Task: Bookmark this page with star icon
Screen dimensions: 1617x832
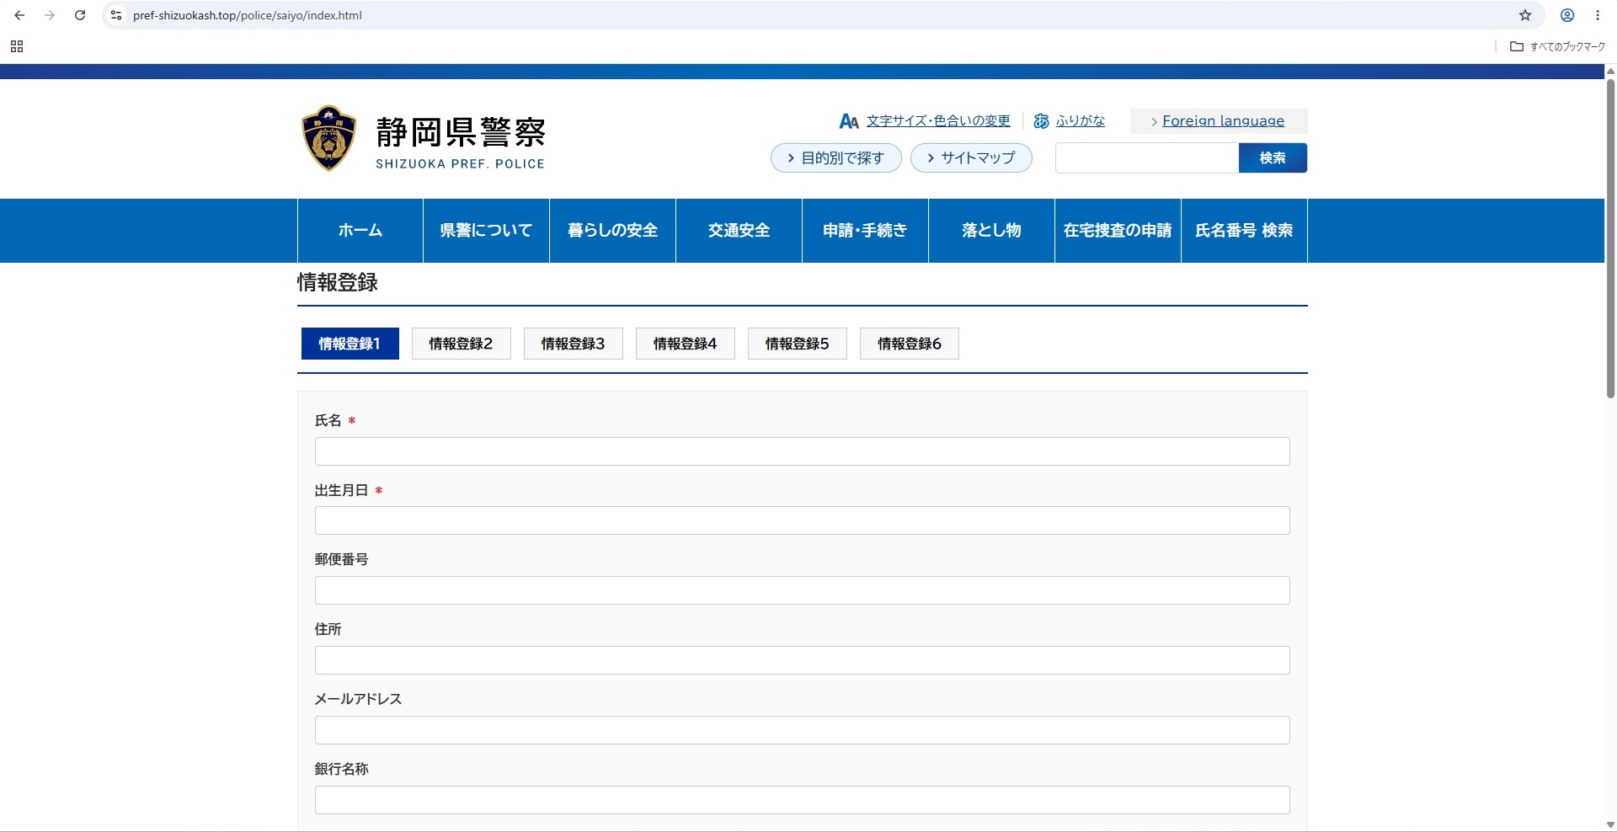Action: point(1525,15)
